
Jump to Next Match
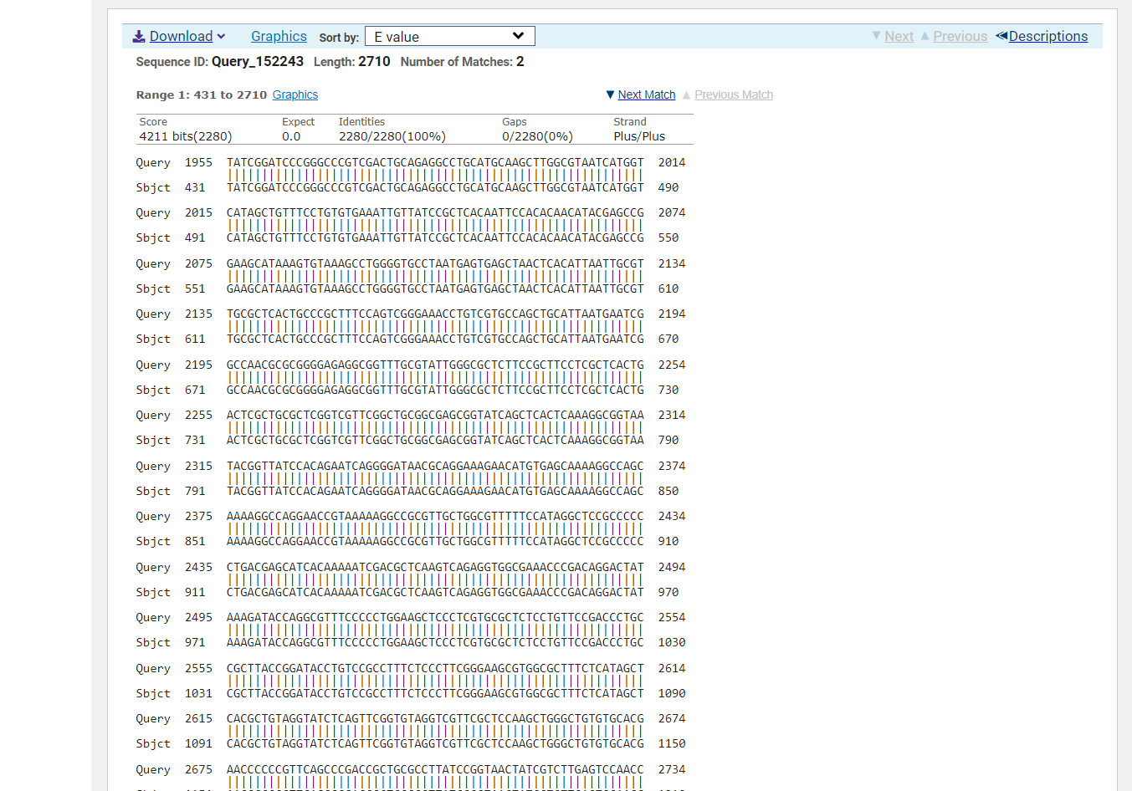coord(647,94)
